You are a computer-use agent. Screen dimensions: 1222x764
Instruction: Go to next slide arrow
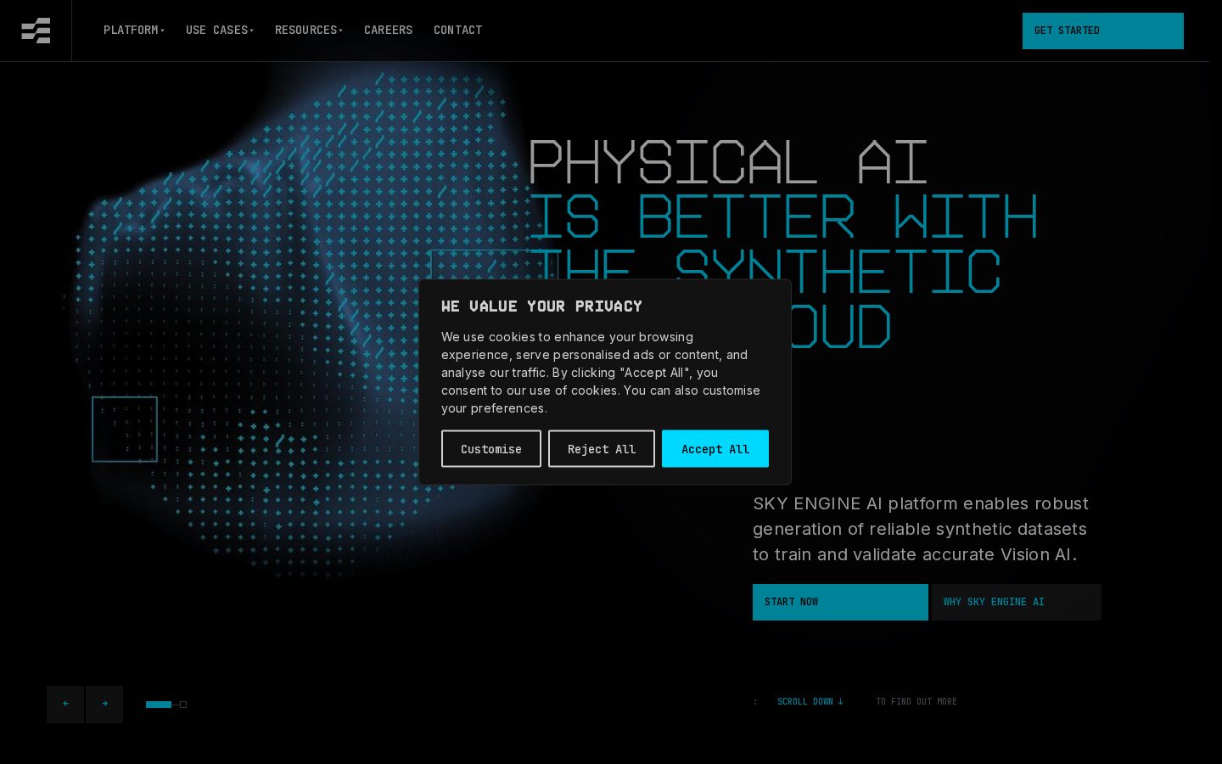[x=104, y=705]
